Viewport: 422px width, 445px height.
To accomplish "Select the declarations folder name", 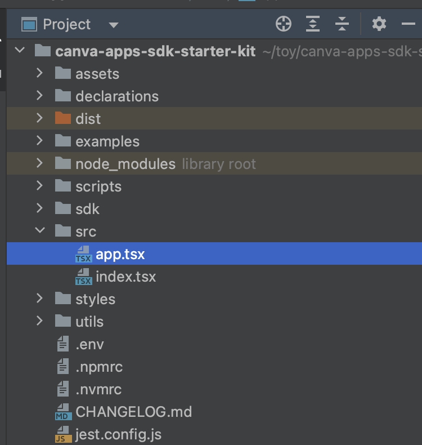I will (117, 96).
